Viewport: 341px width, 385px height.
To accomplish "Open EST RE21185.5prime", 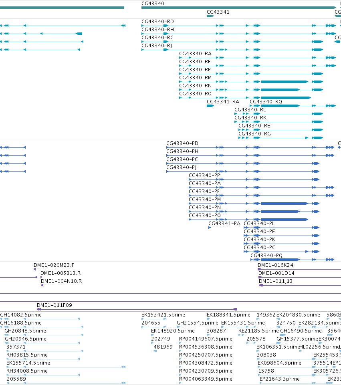I will click(x=258, y=331).
